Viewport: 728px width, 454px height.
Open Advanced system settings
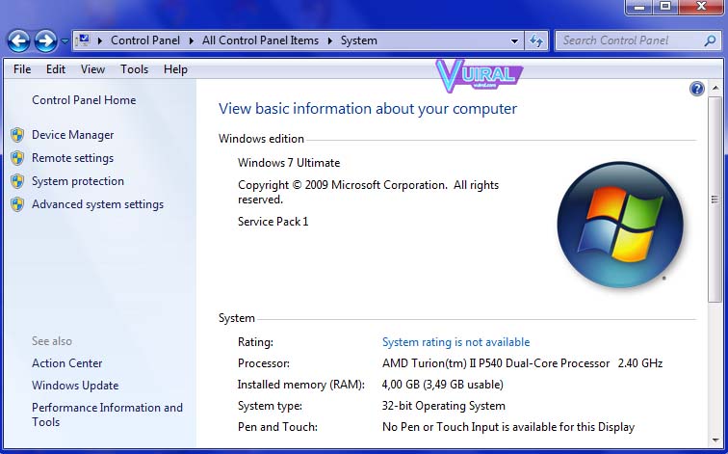(97, 204)
